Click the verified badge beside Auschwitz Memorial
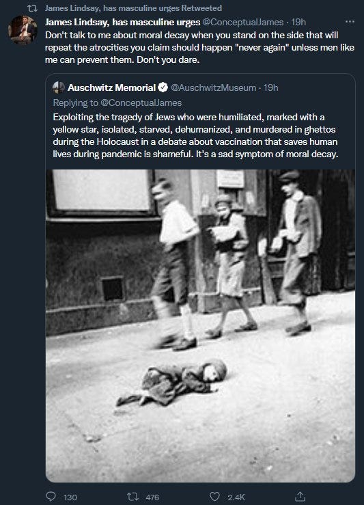The width and height of the screenshot is (364, 505). [x=163, y=87]
